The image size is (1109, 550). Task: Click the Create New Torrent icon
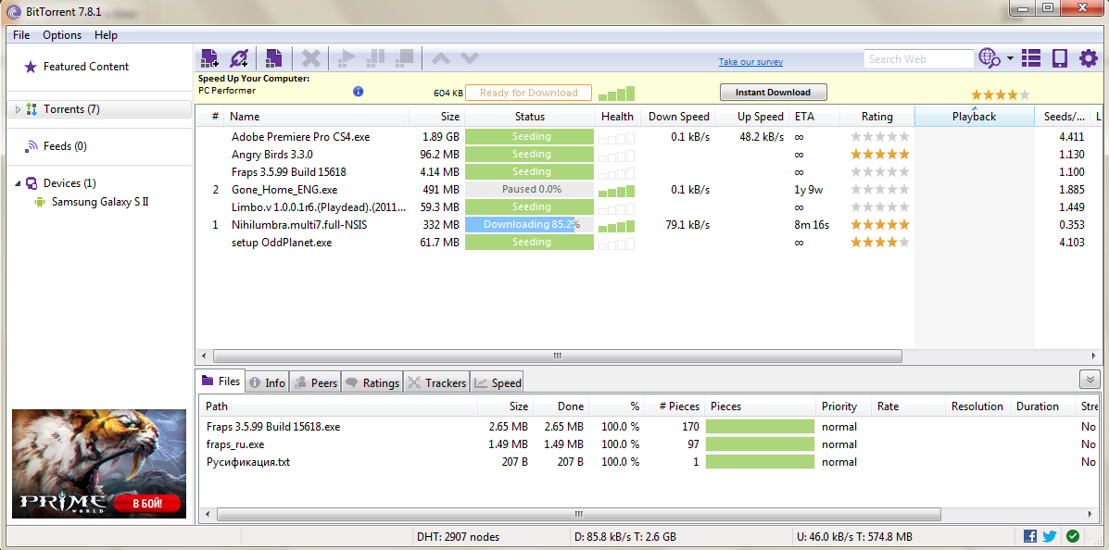coord(274,58)
